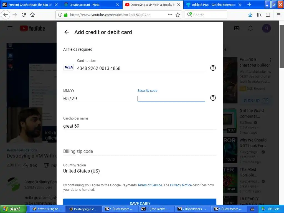
Task: Open the card number help icon
Action: click(213, 68)
